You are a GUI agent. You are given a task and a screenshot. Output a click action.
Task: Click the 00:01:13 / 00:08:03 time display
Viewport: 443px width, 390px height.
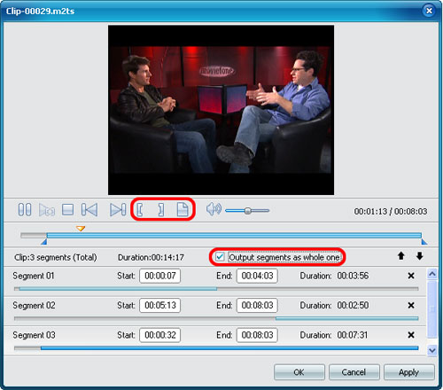(391, 211)
